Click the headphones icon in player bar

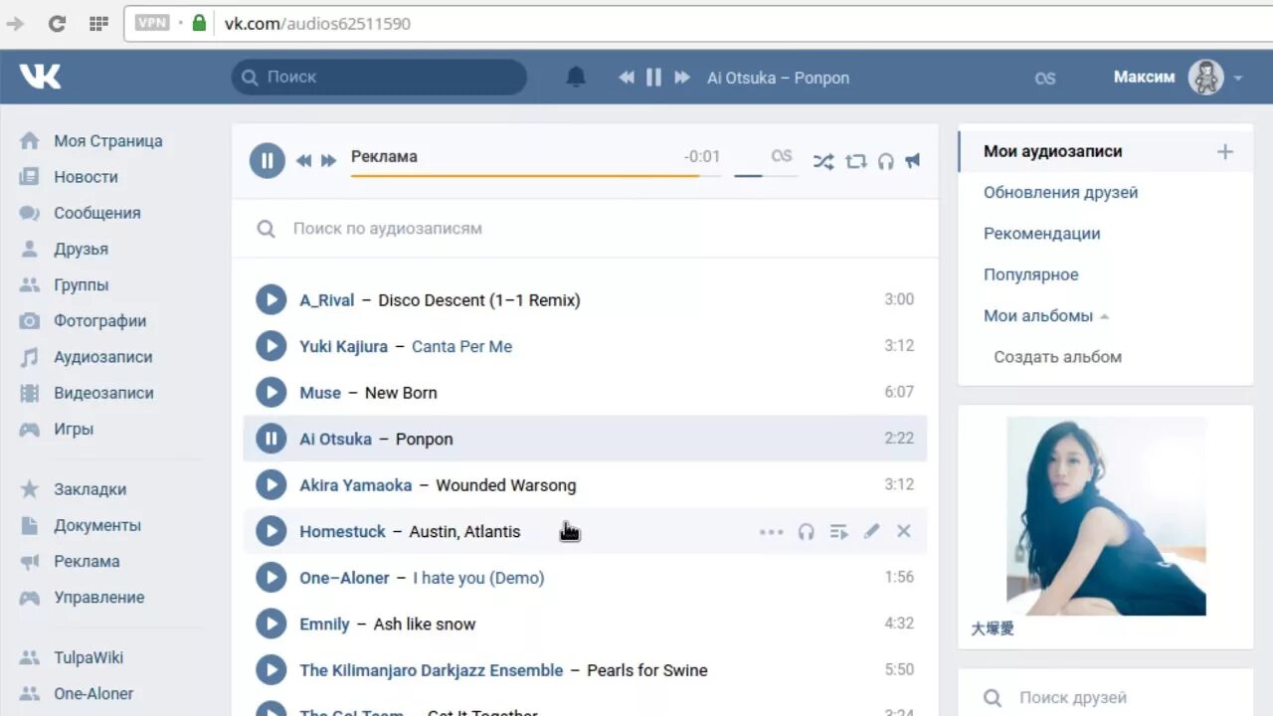click(x=886, y=161)
